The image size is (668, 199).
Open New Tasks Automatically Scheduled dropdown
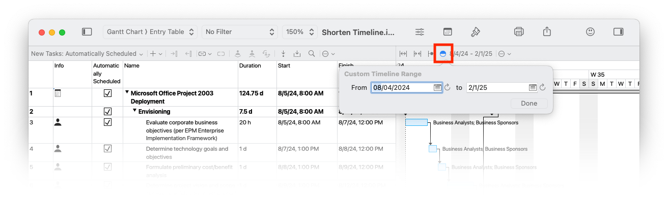click(x=87, y=53)
